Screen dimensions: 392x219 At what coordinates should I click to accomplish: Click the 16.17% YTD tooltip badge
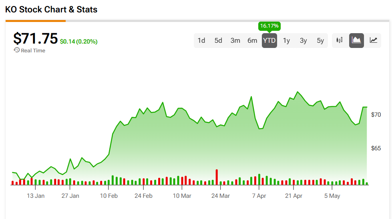point(269,26)
